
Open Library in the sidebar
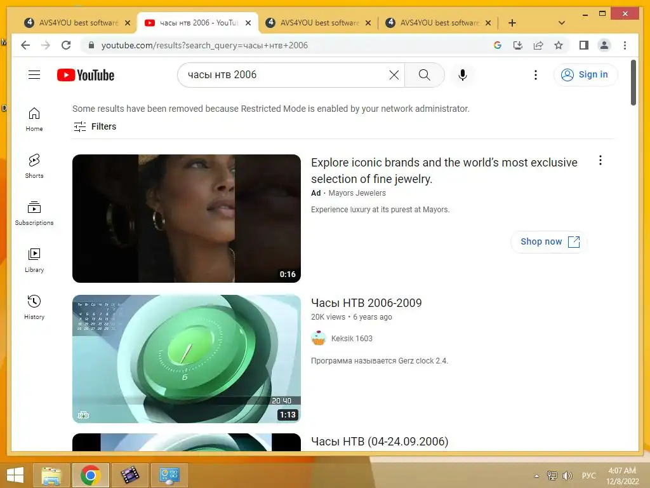coord(34,260)
